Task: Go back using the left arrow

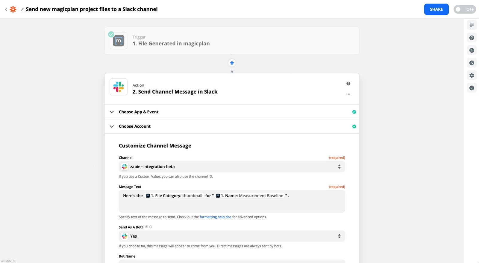Action: pyautogui.click(x=6, y=9)
